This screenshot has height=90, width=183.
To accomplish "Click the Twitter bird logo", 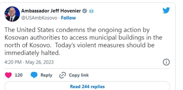I will tap(166, 10).
